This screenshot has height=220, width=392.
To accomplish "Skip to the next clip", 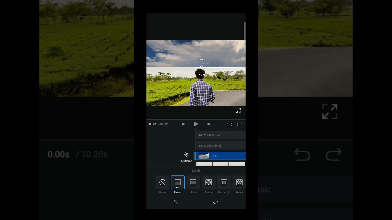I will click(x=209, y=124).
